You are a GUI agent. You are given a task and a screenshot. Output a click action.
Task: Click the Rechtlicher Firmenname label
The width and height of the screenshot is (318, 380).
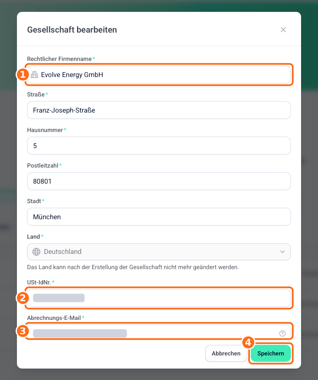(x=59, y=59)
